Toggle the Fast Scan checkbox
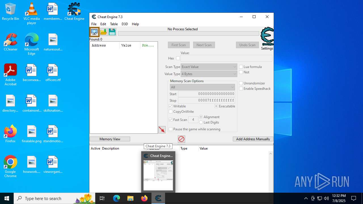 coord(171,120)
